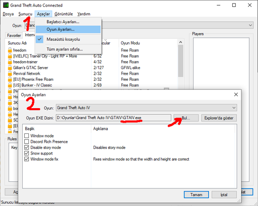Open the Yardım menu
The image size is (258, 206).
pos(84,14)
